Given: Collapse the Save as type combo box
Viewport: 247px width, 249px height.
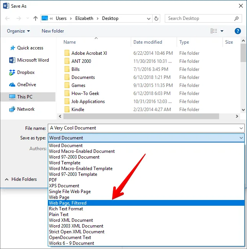Looking at the screenshot, I should click(x=241, y=138).
